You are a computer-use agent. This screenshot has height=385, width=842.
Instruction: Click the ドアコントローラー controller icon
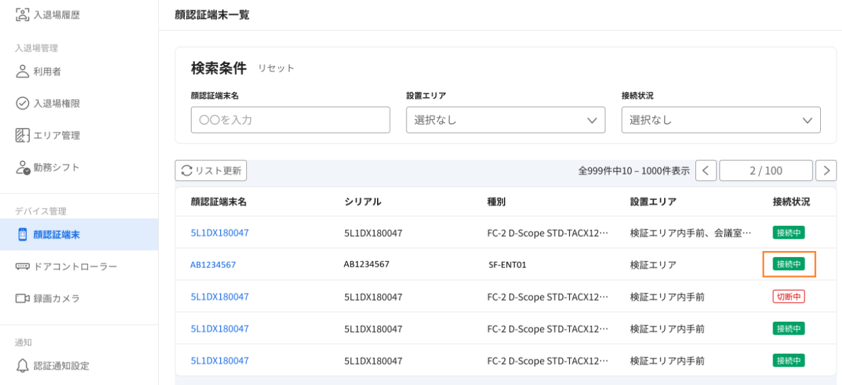tap(22, 267)
